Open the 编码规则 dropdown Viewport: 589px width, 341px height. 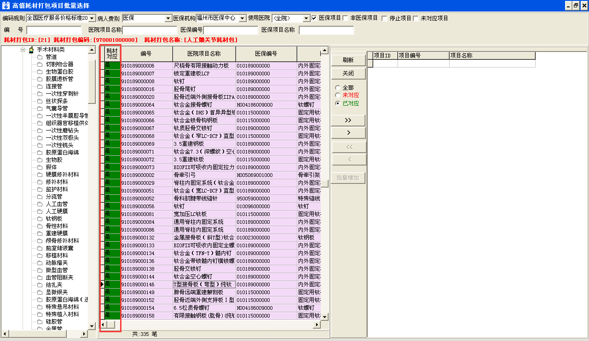coord(92,18)
